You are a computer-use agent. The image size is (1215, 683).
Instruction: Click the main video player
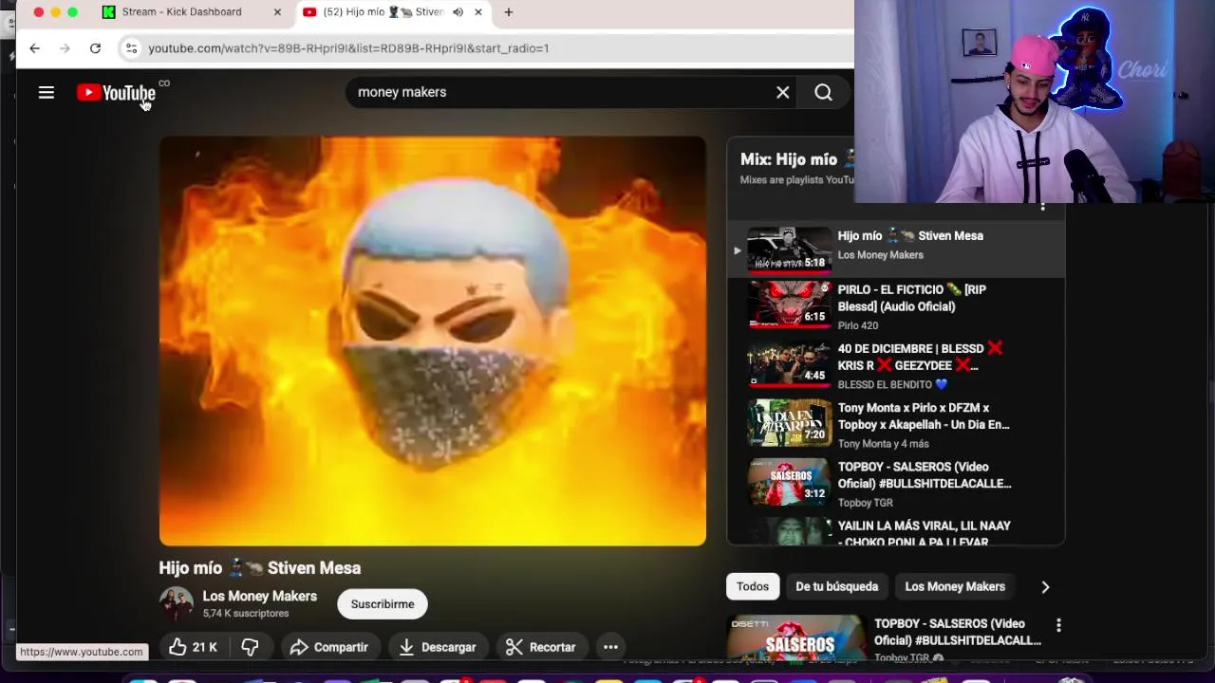(x=432, y=341)
